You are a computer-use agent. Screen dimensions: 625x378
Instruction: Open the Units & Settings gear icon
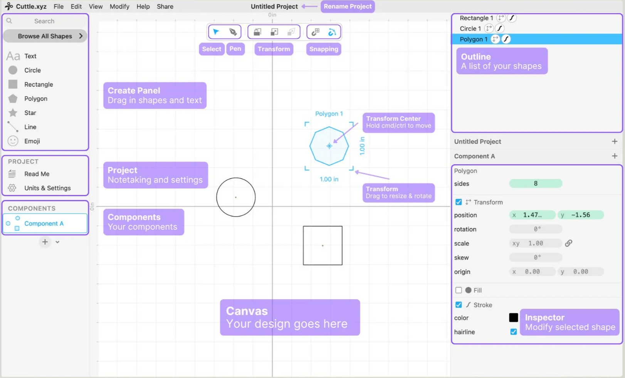click(x=12, y=188)
